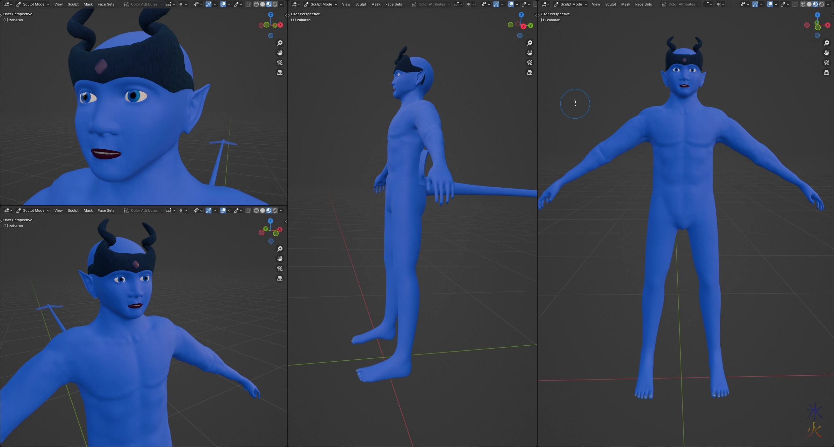
Task: Click red X axis in right viewport gizmo
Action: point(827,25)
